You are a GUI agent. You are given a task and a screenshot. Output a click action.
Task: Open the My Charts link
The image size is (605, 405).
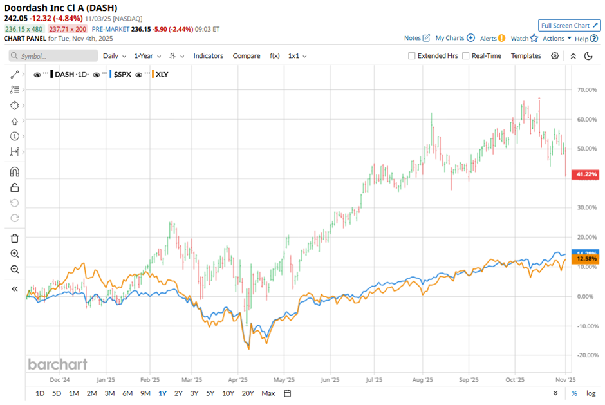pyautogui.click(x=454, y=39)
